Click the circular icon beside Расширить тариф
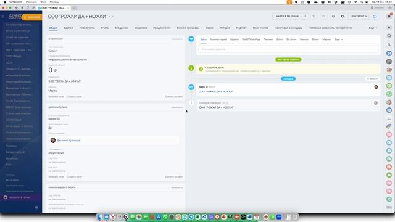 (6, 197)
